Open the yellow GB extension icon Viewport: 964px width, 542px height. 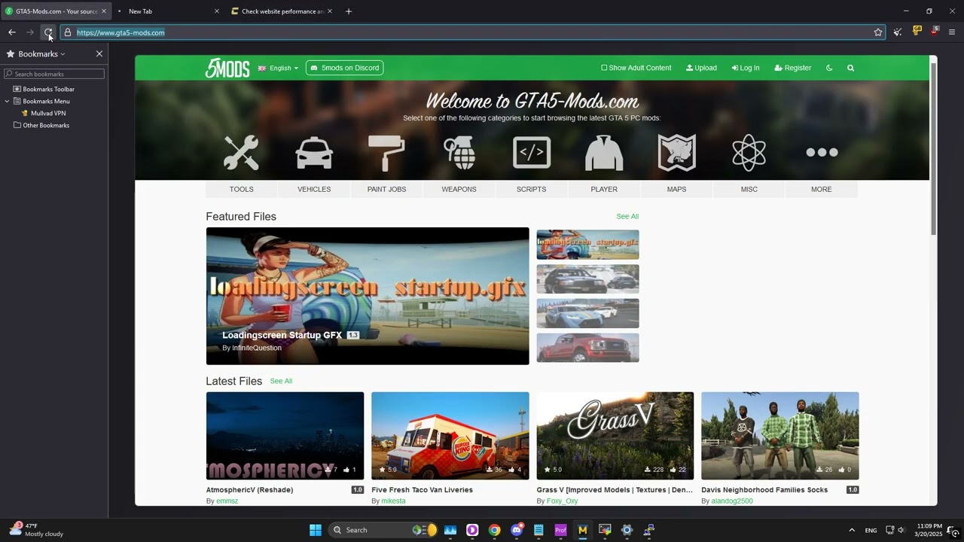(917, 32)
